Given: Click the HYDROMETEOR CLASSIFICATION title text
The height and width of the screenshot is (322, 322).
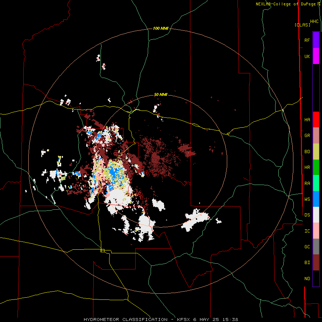Looking at the screenshot, I should click(x=126, y=319).
